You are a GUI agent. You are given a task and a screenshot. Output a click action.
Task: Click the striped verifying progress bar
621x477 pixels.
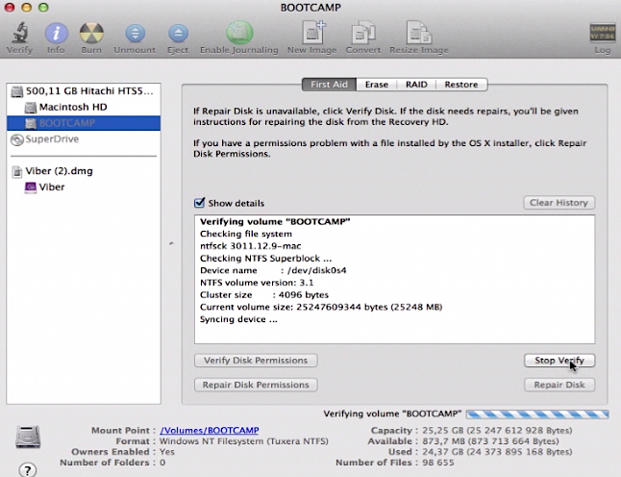(x=537, y=414)
